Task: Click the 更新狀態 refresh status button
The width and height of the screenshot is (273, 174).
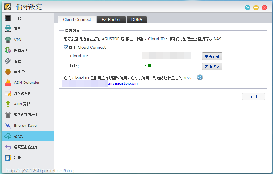Action: [212, 67]
